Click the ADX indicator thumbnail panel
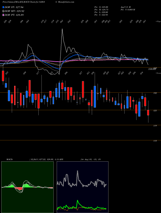The width and height of the screenshot is (161, 213). 82,187
